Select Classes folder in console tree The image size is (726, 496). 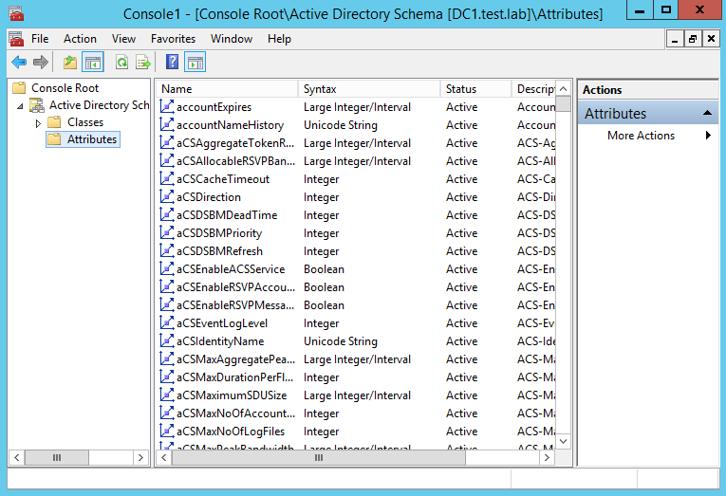point(85,122)
